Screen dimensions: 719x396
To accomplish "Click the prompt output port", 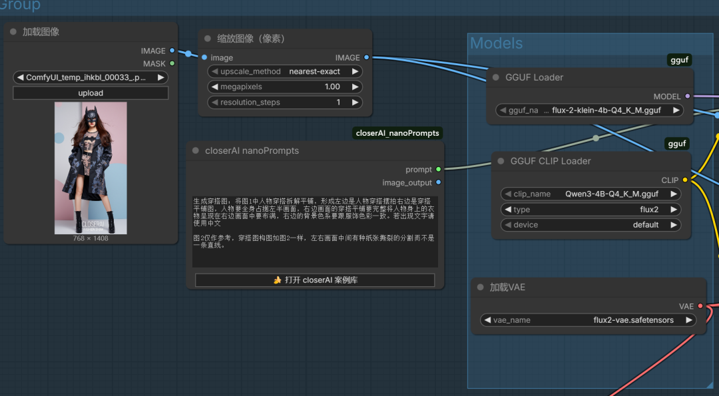I will point(438,169).
